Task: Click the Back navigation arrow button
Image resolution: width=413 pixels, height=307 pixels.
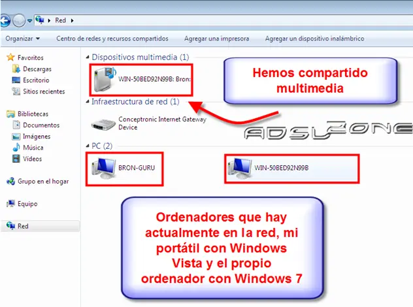Action: pyautogui.click(x=5, y=20)
